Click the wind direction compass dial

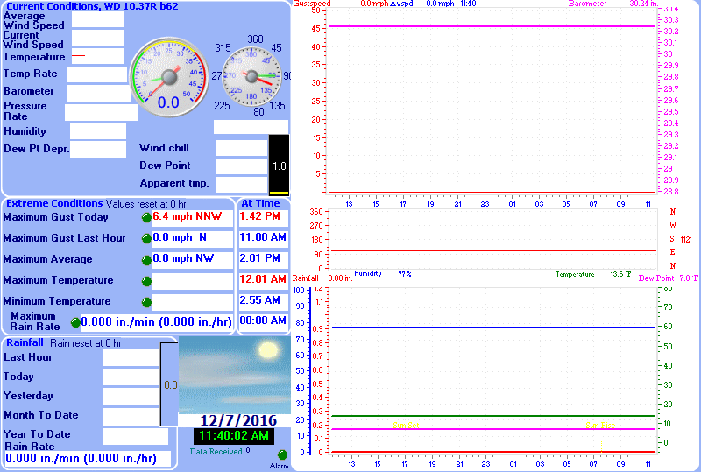coord(251,76)
